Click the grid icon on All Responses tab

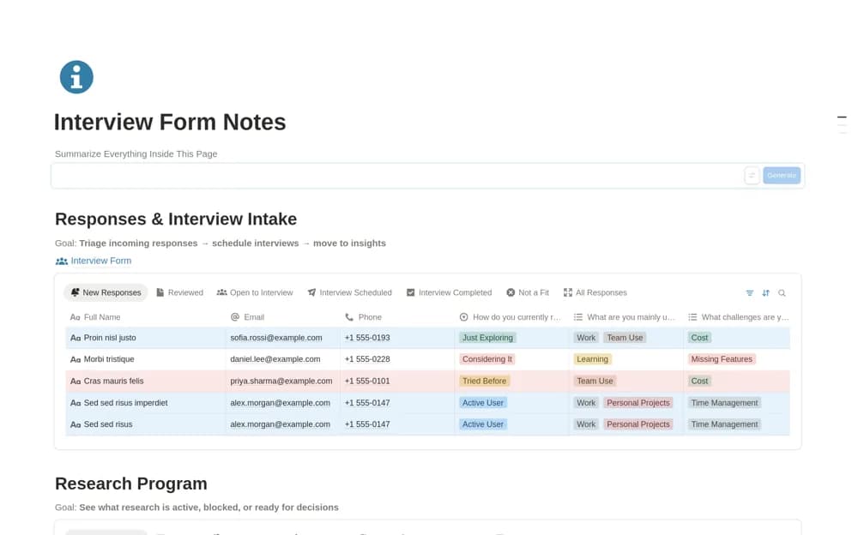tap(568, 292)
